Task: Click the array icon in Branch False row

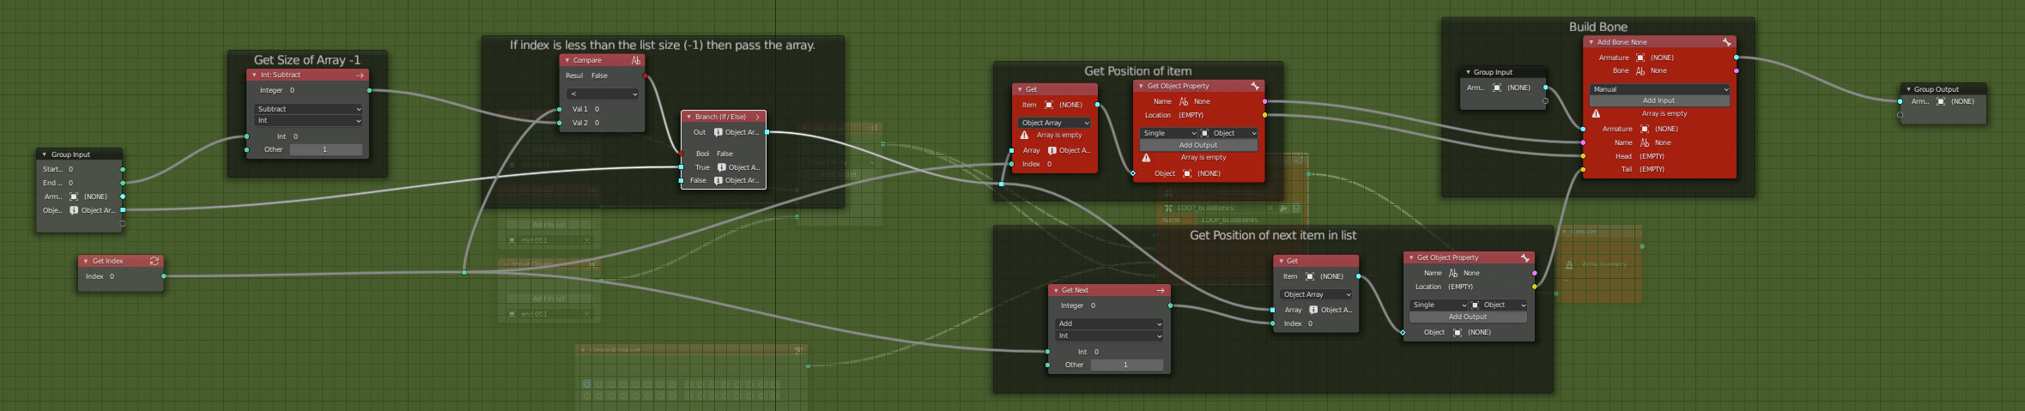Action: click(718, 180)
